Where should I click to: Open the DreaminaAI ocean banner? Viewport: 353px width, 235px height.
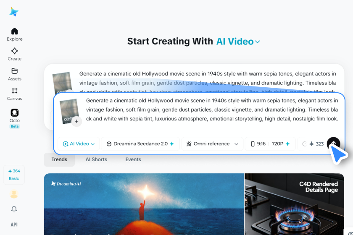[144, 204]
